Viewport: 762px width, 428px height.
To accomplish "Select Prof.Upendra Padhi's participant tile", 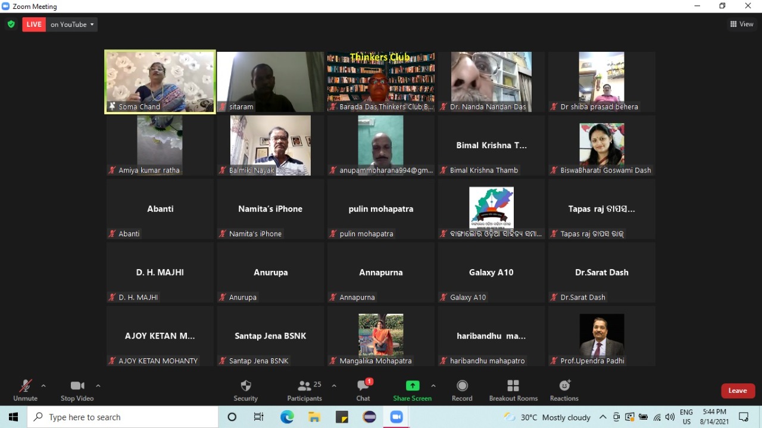I will click(601, 336).
